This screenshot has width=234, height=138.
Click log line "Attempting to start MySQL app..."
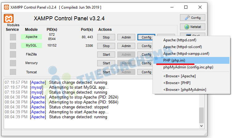coord(79,87)
